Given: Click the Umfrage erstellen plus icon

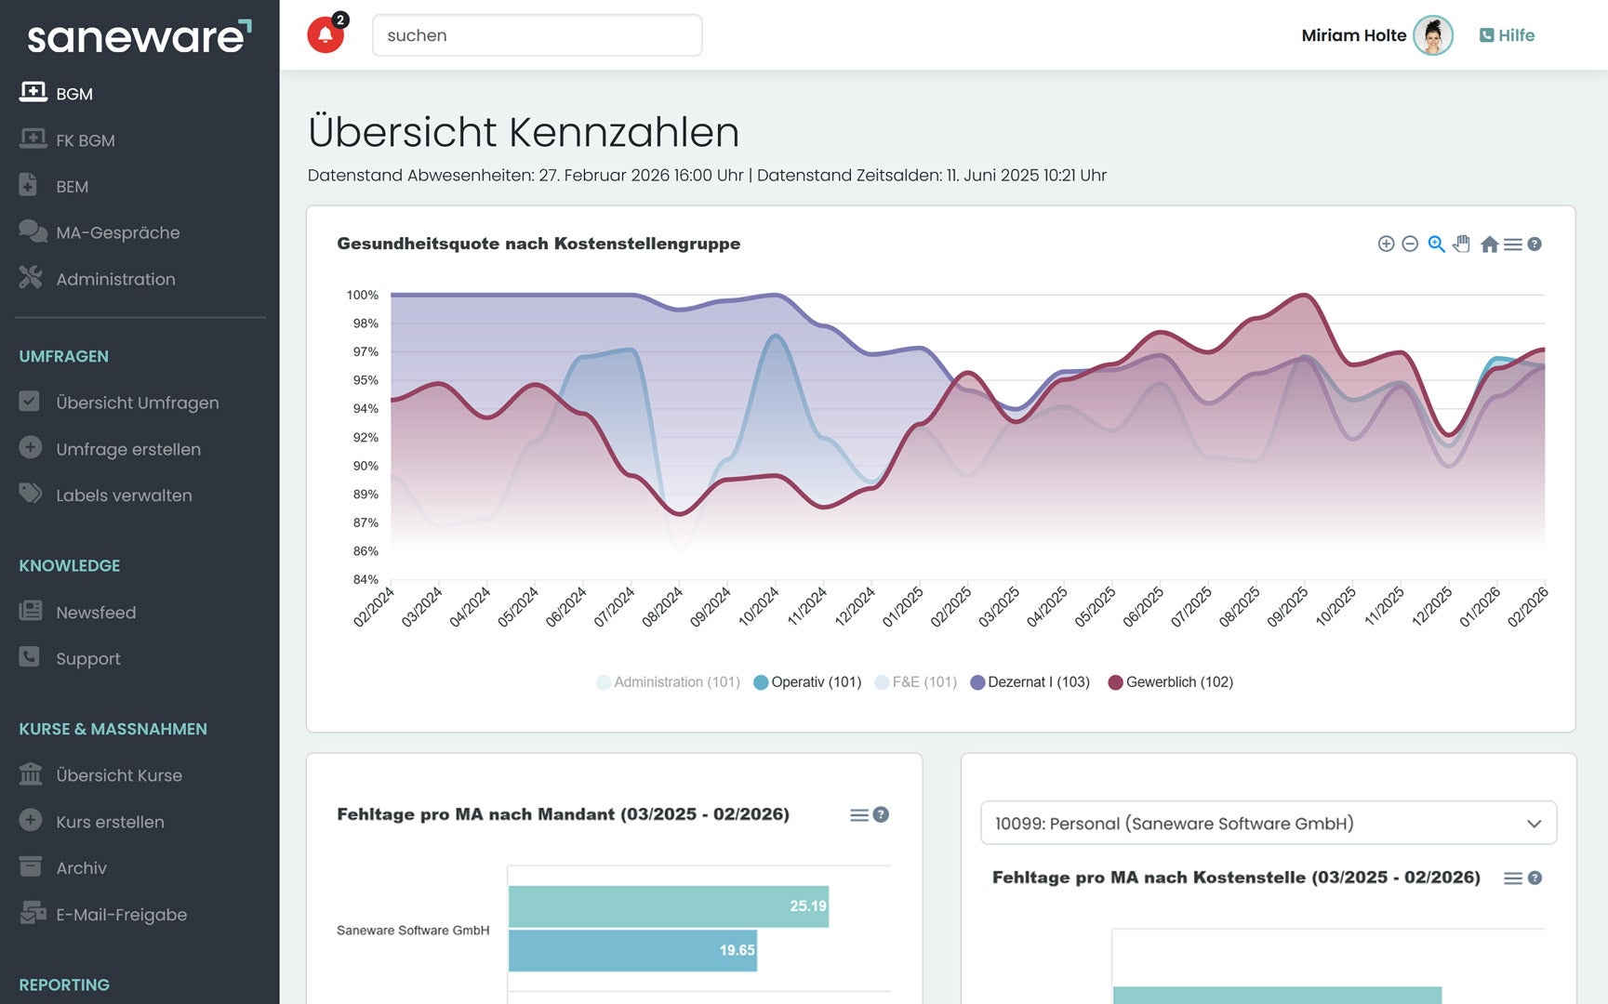Looking at the screenshot, I should pyautogui.click(x=30, y=447).
